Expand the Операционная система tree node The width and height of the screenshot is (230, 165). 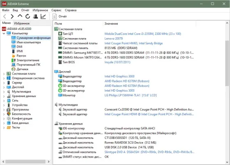click(4, 78)
